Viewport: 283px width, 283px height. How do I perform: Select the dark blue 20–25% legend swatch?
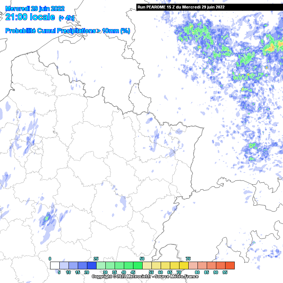tap(92, 265)
